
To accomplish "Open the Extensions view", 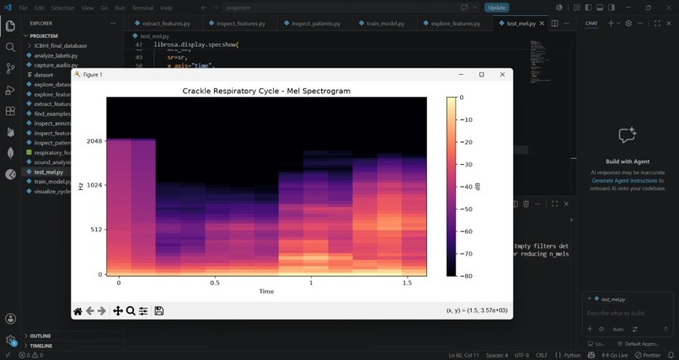I will point(10,111).
